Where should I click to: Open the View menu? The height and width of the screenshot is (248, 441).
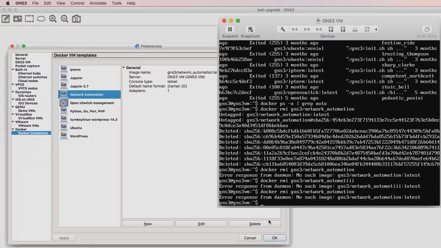click(61, 3)
